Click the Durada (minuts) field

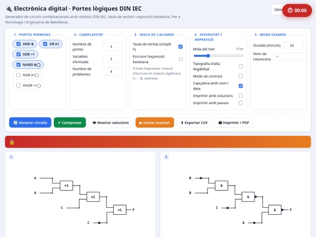pos(294,46)
